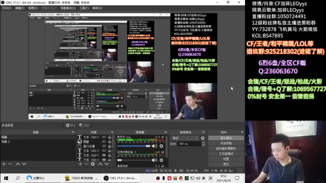Switch IME language via 英 indicator

[x=203, y=178]
